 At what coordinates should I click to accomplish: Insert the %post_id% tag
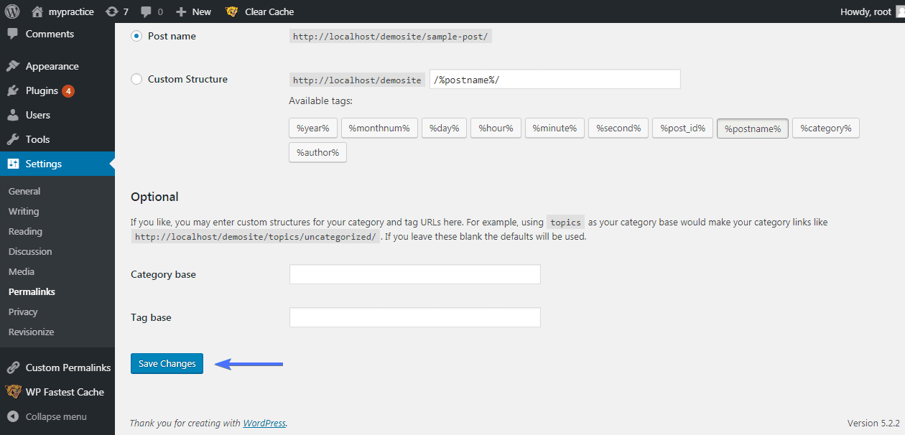[x=682, y=128]
